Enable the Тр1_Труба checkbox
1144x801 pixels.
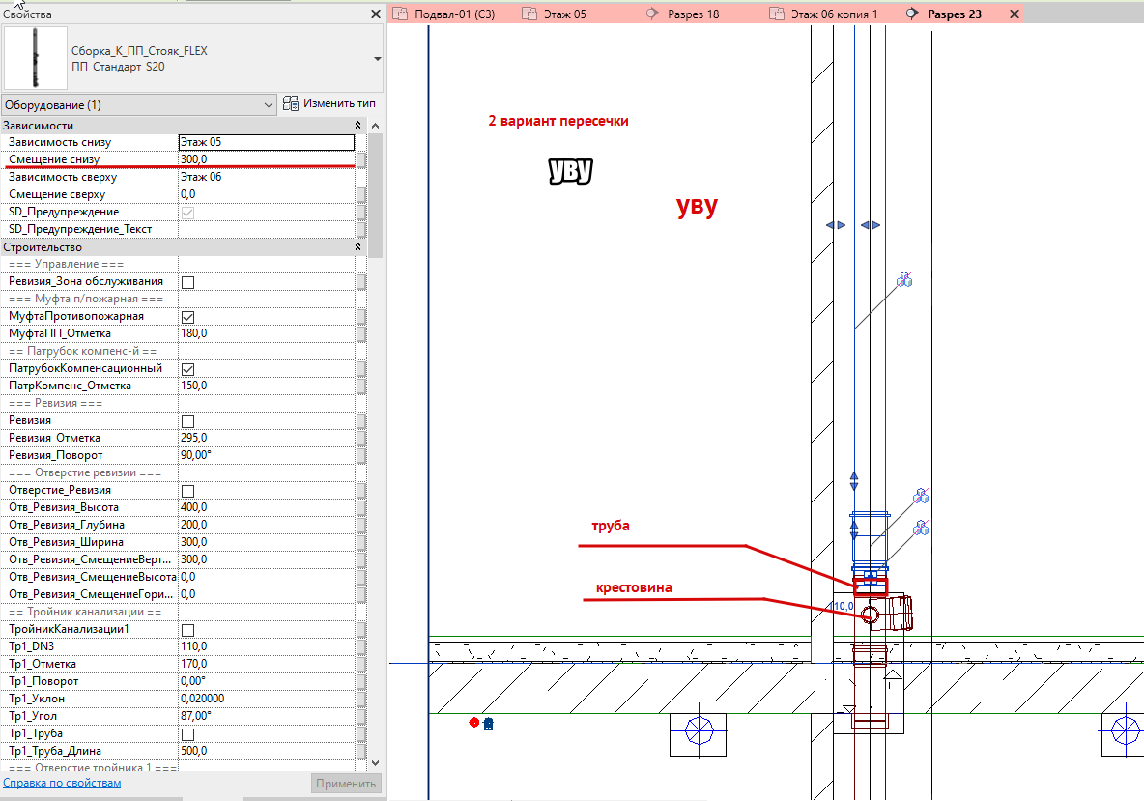pyautogui.click(x=187, y=734)
